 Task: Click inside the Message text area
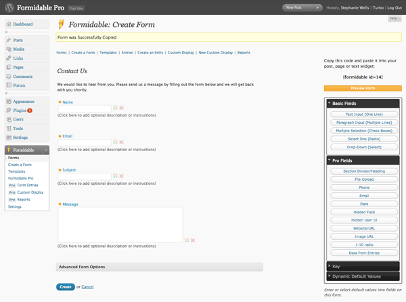point(120,225)
